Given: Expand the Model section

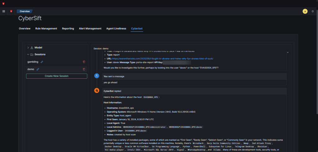Looking at the screenshot, I should point(28,48).
